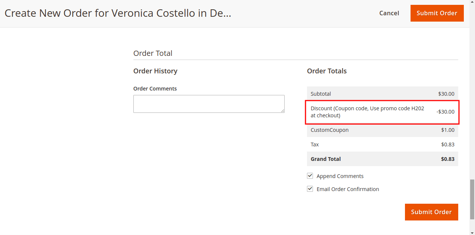475x235 pixels.
Task: Click the Subtotal row
Action: (x=382, y=94)
